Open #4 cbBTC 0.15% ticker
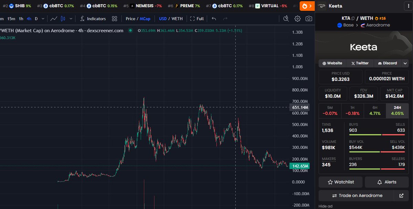 coord(99,6)
